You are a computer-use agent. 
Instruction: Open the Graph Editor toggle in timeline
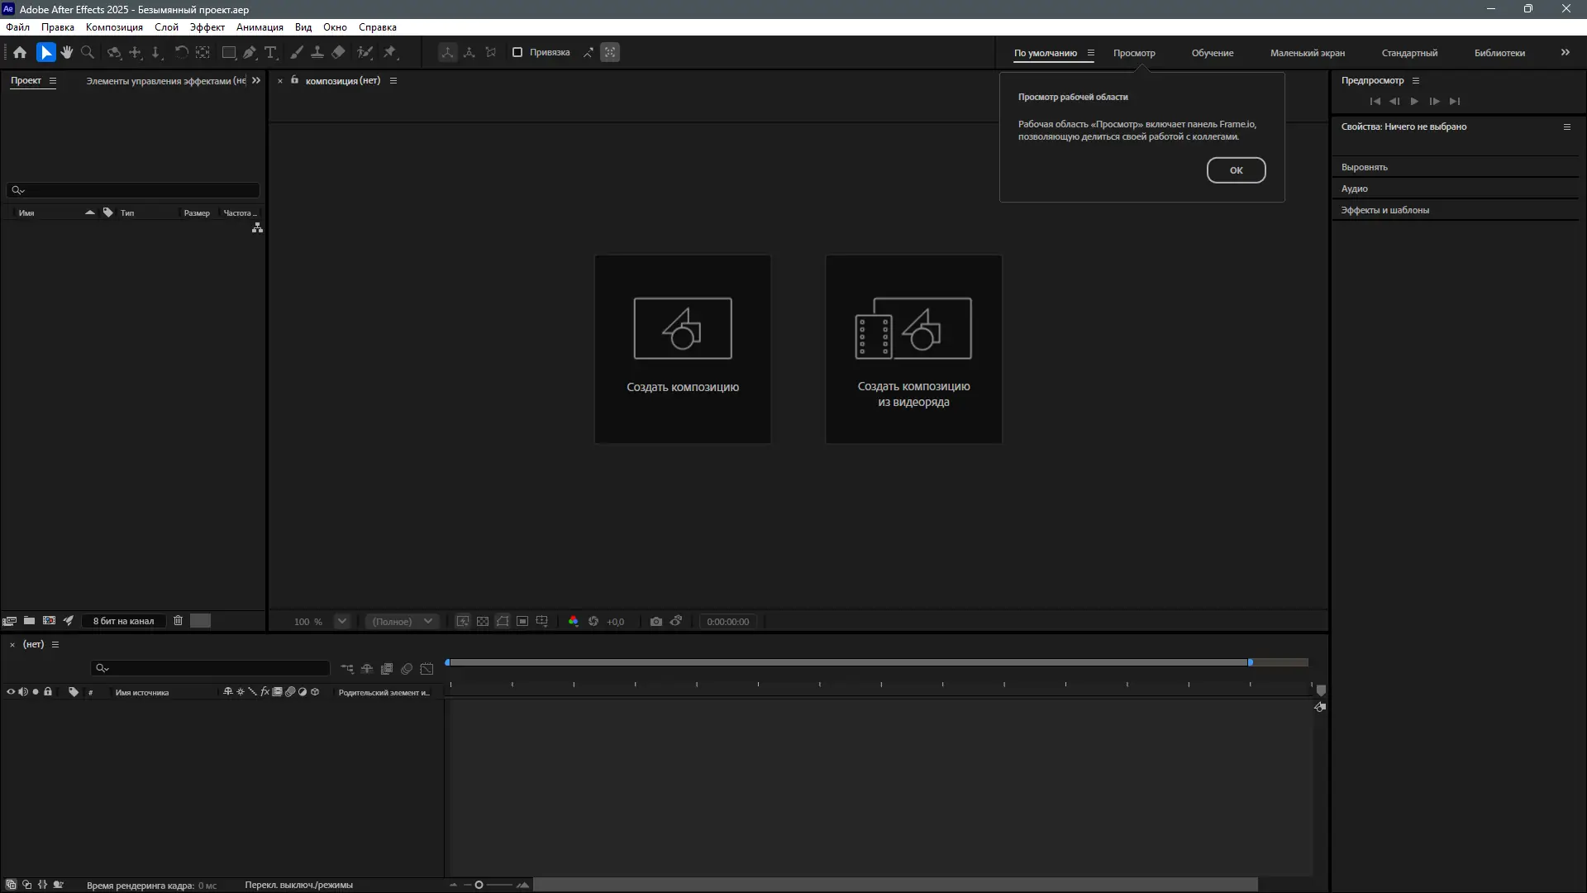coord(427,669)
